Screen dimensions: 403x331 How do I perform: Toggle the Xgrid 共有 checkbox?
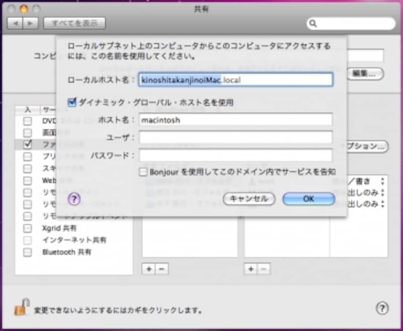28,228
